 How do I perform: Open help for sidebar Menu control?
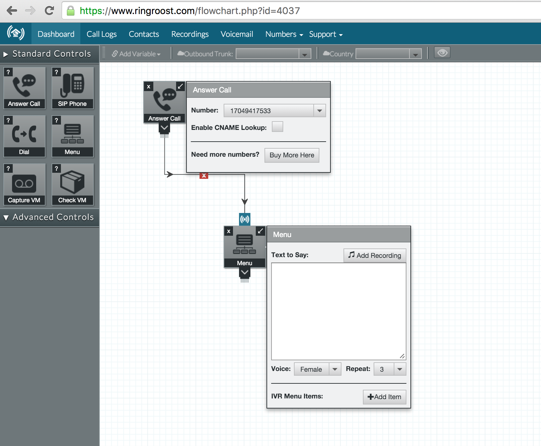click(56, 120)
